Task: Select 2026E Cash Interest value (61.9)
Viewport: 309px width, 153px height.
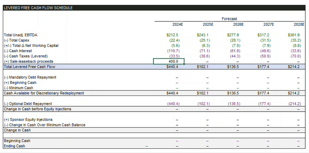Action: point(235,51)
